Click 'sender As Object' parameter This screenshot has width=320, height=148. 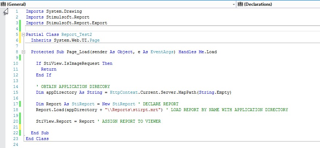point(112,52)
